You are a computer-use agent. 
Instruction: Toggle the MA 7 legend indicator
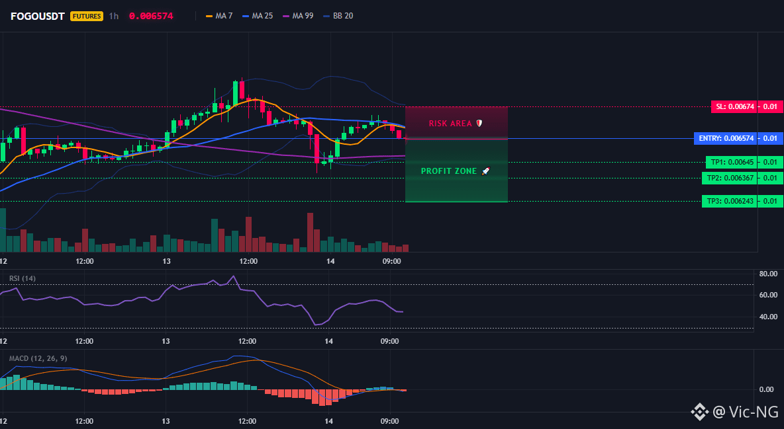coord(219,16)
